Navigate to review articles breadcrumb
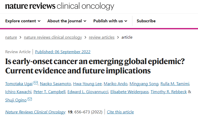The height and width of the screenshot is (117, 198). click(x=101, y=37)
